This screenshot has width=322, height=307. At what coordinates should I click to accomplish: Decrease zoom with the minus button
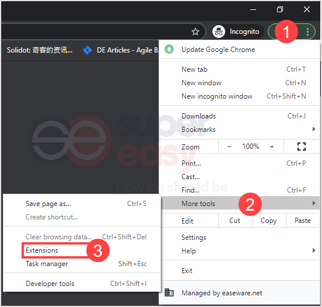tap(229, 146)
